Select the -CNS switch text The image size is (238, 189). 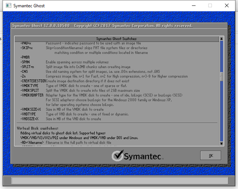pyautogui.click(x=24, y=72)
